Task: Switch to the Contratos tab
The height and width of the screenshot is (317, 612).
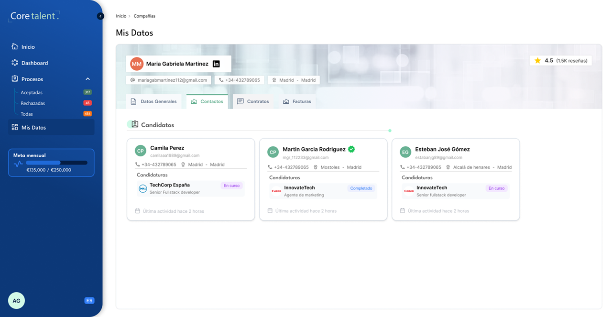Action: point(253,101)
